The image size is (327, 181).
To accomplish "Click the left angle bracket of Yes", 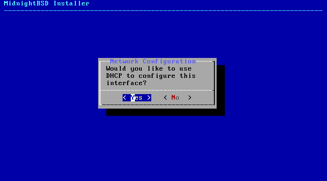I will pyautogui.click(x=124, y=98).
